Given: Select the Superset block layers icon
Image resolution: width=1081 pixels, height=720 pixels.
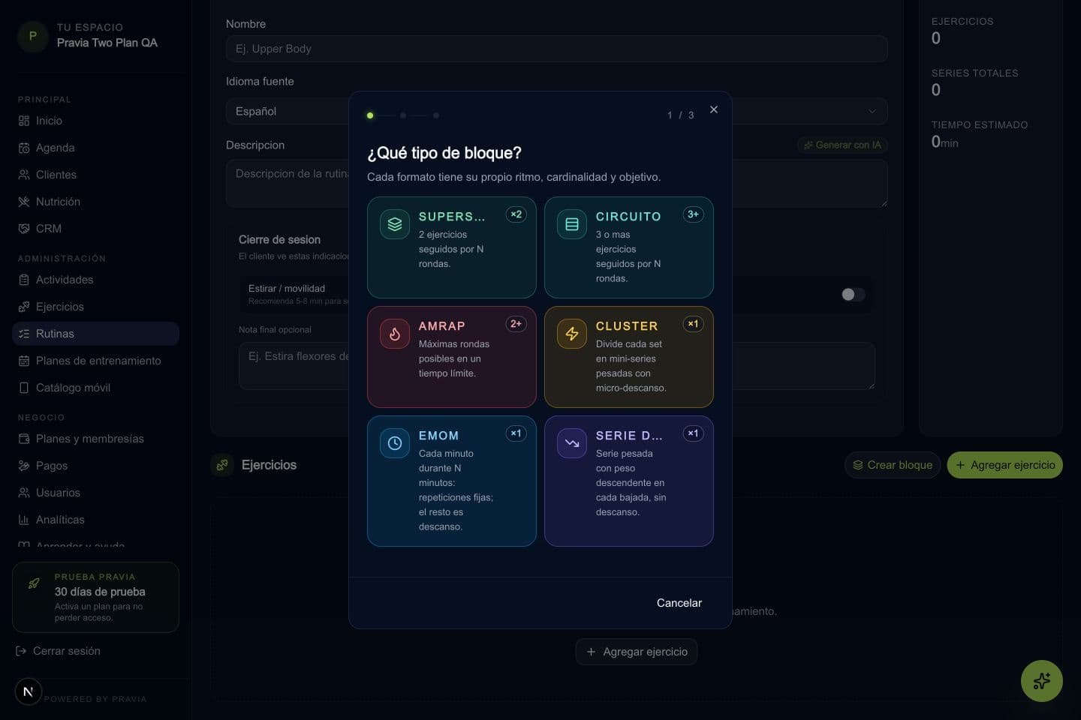Looking at the screenshot, I should point(394,223).
